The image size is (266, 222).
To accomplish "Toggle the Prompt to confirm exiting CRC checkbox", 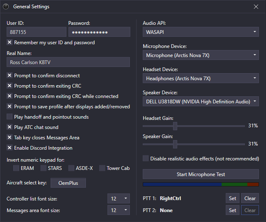I will [x=10, y=86].
